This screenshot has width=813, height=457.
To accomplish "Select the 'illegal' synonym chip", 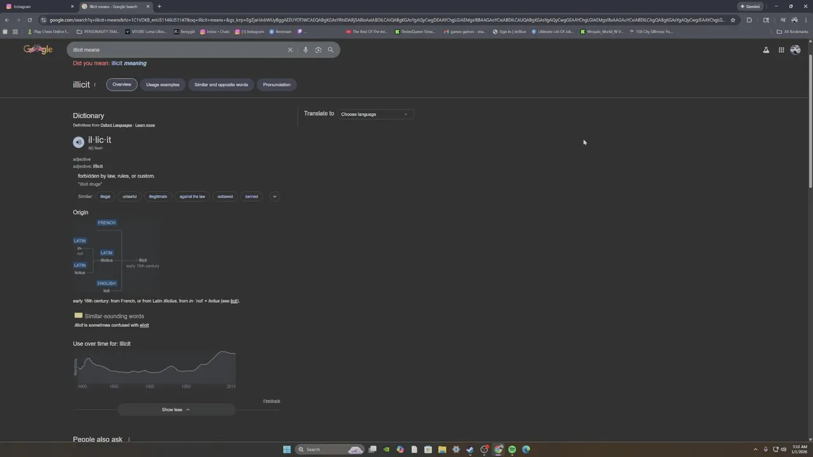I will (x=105, y=196).
